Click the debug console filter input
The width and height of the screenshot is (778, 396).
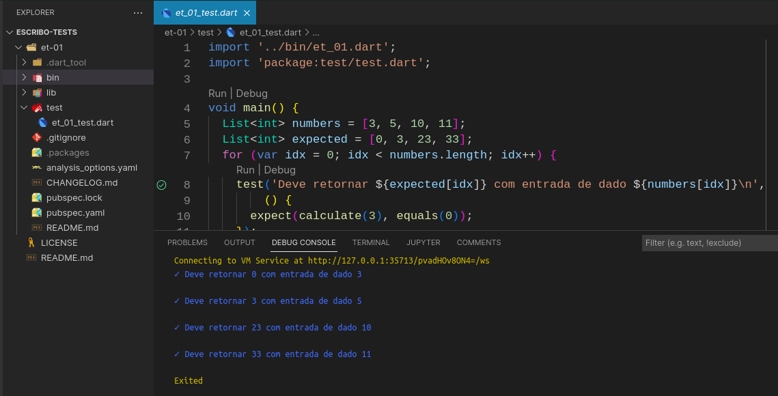click(710, 243)
